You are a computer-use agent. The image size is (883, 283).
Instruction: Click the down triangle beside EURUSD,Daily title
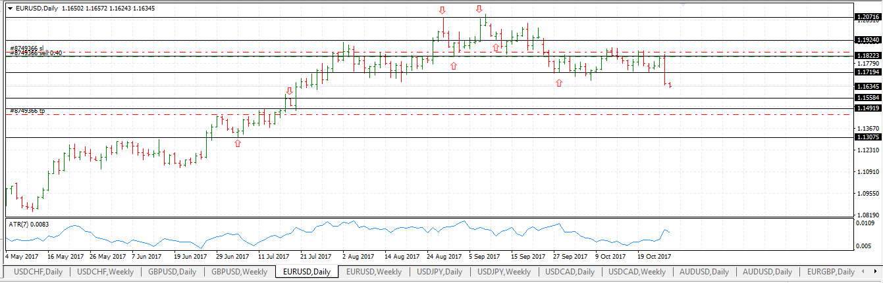(x=10, y=9)
